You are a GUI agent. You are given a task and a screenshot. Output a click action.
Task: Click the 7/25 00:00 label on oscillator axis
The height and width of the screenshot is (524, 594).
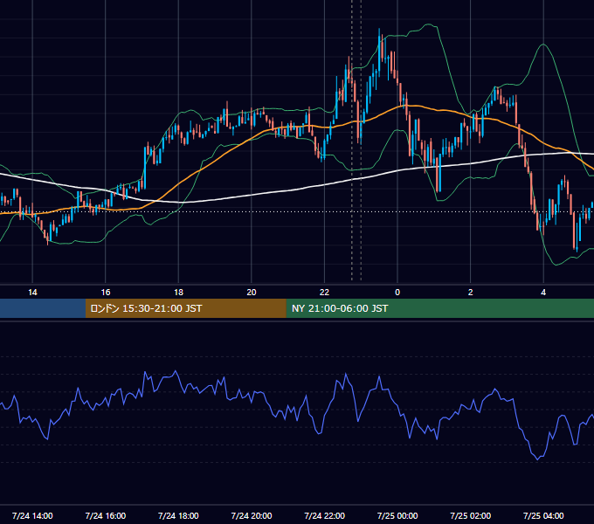[397, 515]
